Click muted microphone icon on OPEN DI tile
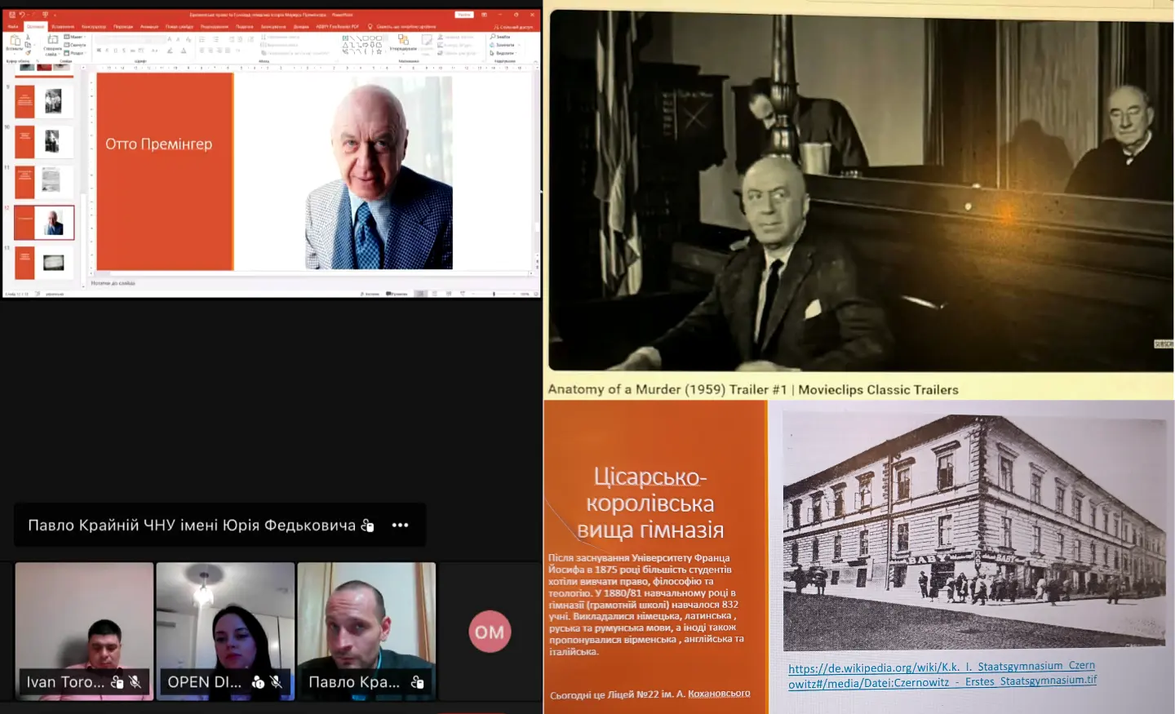The height and width of the screenshot is (714, 1175). point(276,681)
